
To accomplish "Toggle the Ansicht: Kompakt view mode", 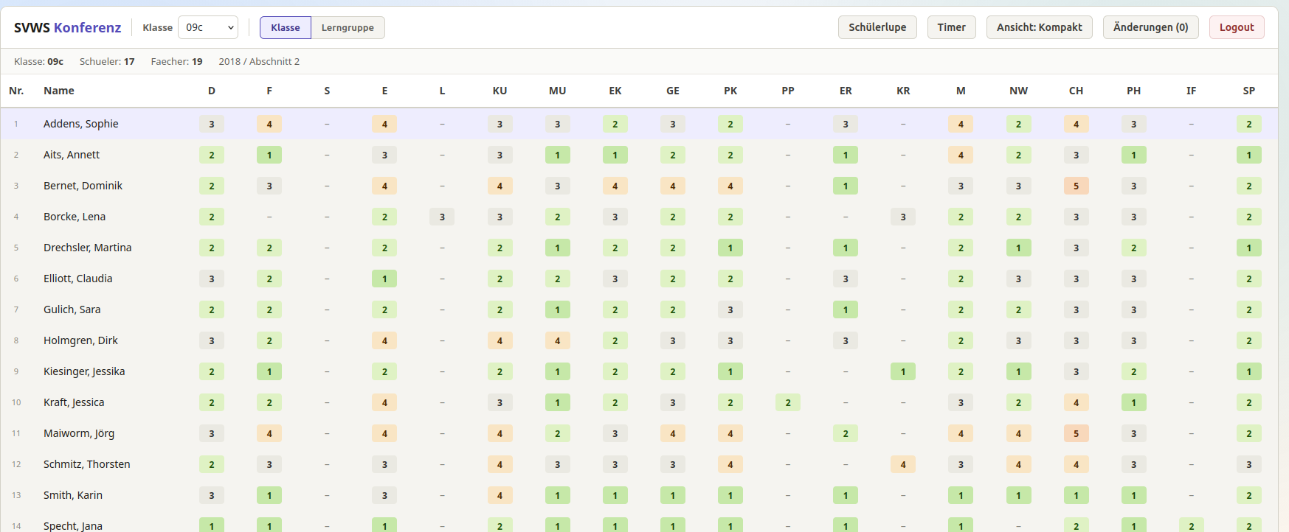I will click(1039, 27).
